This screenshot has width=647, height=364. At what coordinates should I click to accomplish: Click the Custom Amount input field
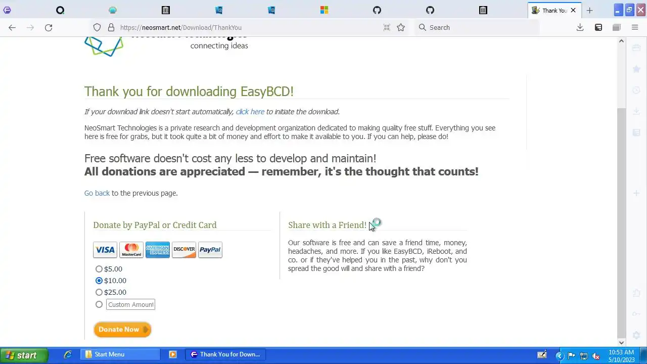130,304
